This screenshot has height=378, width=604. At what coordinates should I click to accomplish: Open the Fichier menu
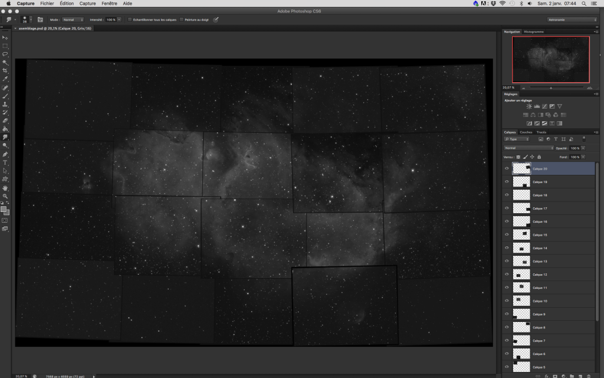pyautogui.click(x=47, y=4)
